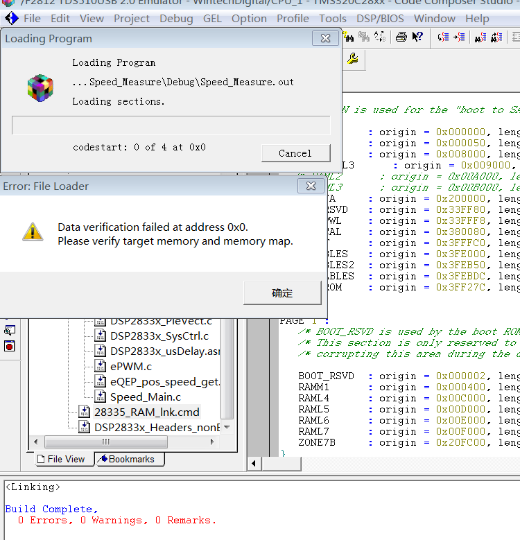Click the file icon next to 28335_RAM_lnk.cmd

85,412
